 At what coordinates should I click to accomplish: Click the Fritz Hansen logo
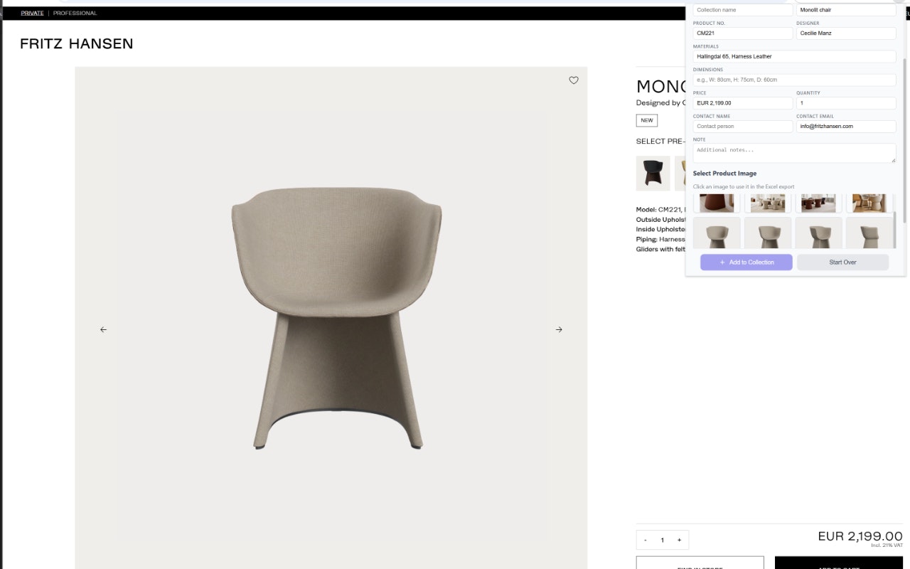[x=75, y=43]
